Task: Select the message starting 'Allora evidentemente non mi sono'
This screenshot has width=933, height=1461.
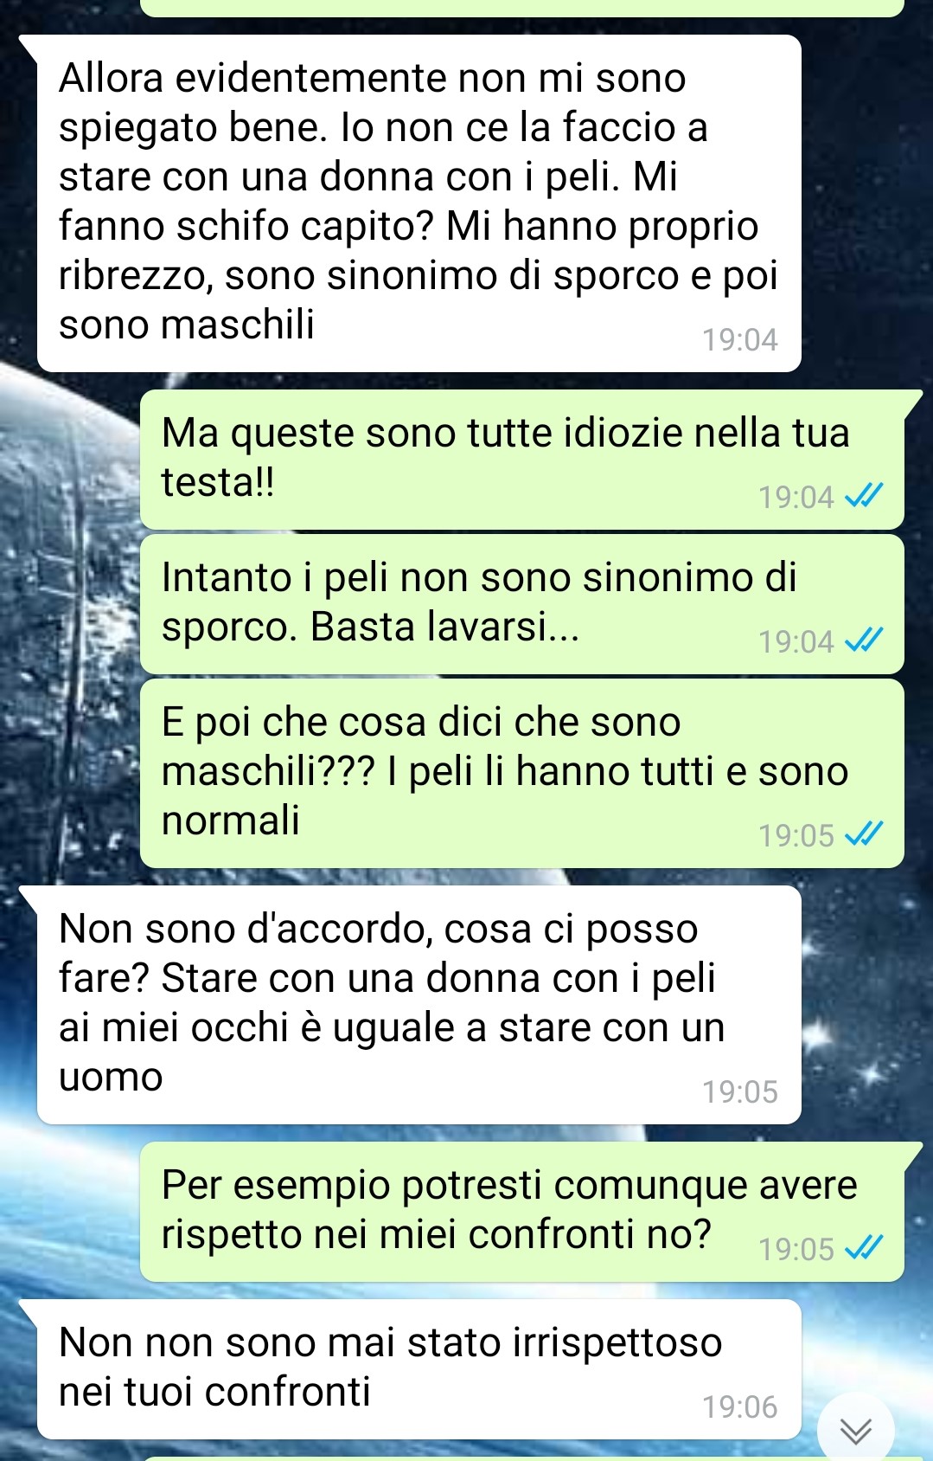Action: (x=419, y=203)
